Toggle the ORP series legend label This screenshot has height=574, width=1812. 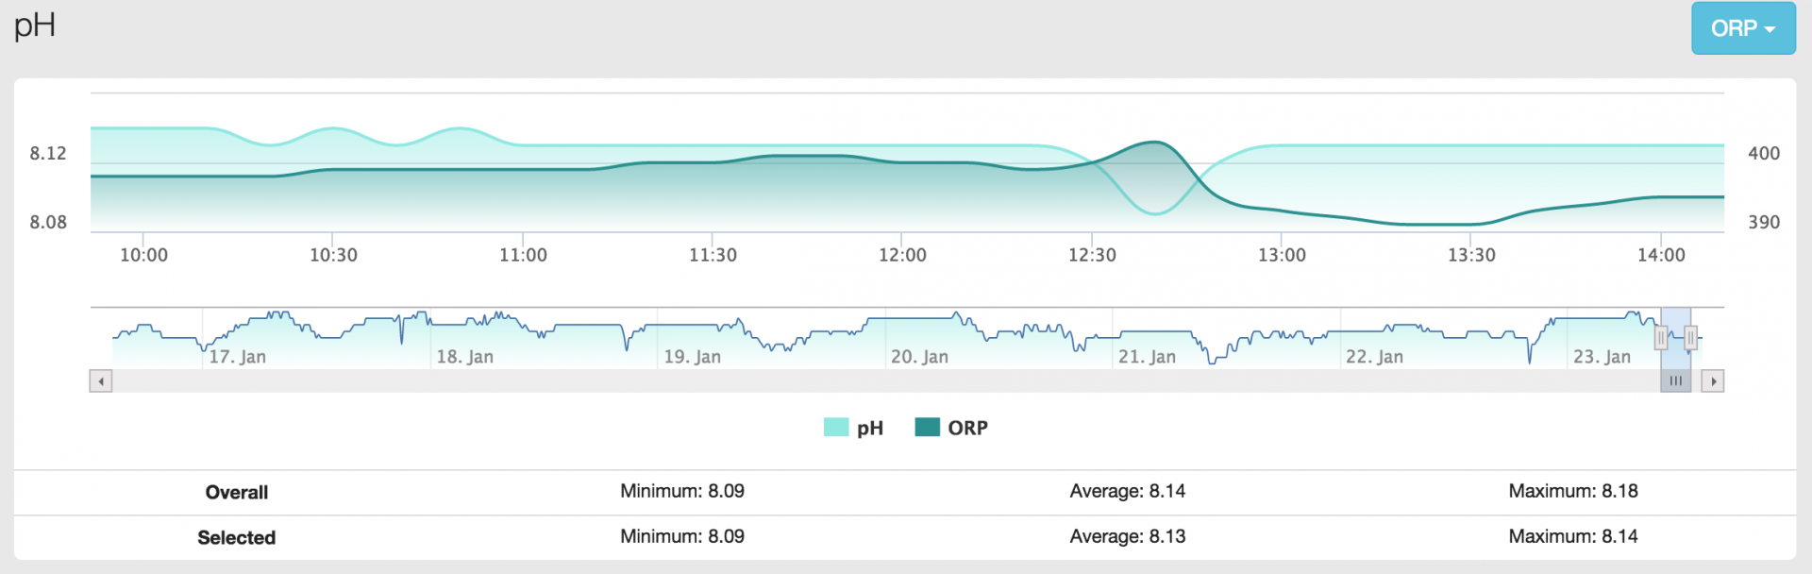point(967,429)
